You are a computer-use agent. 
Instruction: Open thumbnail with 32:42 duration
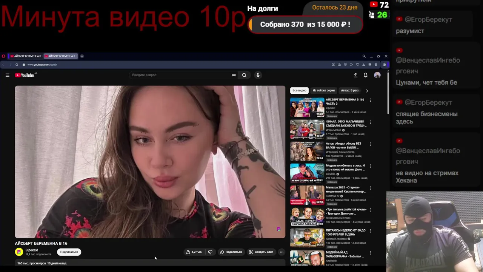(x=307, y=129)
